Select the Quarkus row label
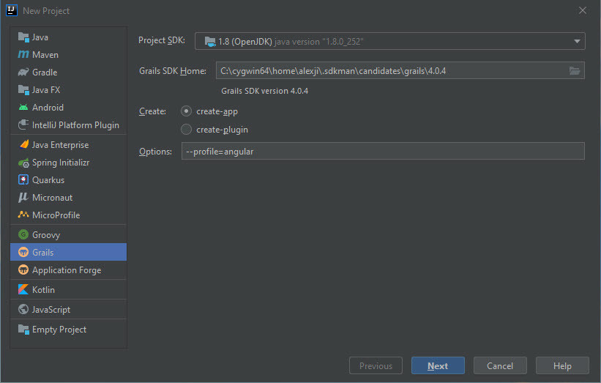Viewport: 601px width, 383px height. tap(48, 180)
